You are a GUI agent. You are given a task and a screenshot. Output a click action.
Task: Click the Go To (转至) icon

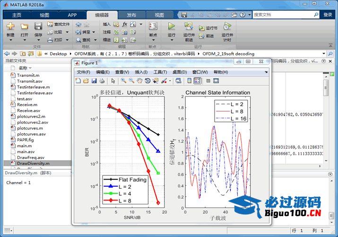tap(78, 32)
